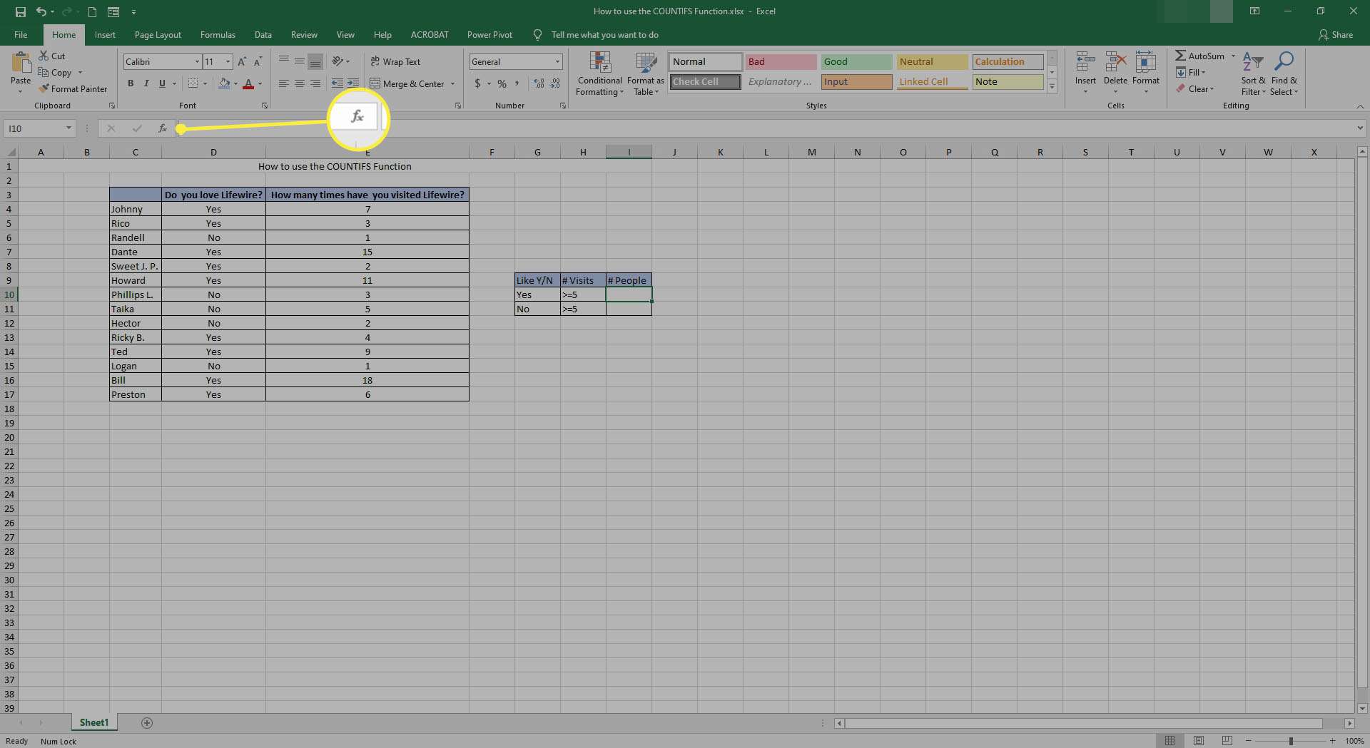Open Conditional Formatting
This screenshot has height=748, width=1370.
click(x=599, y=73)
